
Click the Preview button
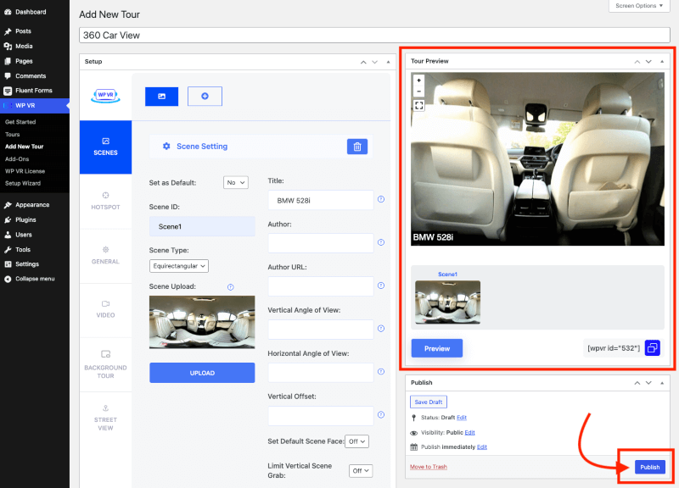437,348
